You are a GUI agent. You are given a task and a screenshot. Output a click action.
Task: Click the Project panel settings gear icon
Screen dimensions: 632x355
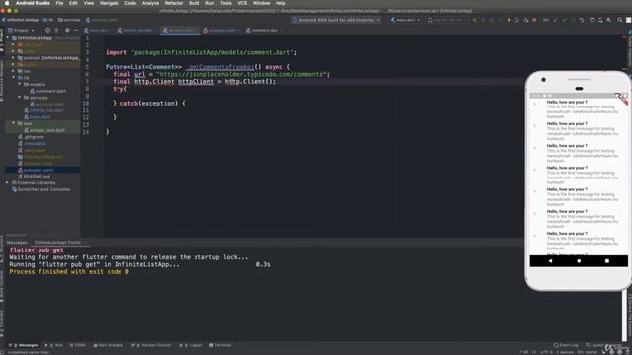67,30
